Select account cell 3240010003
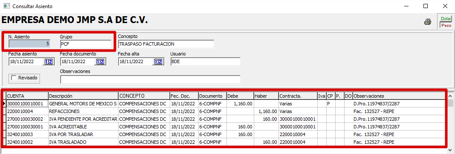Viewport: 455px width, 154px height. [27, 134]
